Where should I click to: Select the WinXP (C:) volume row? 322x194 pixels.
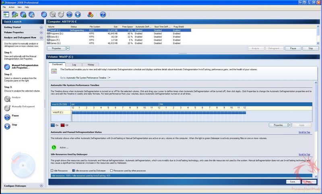(119, 30)
